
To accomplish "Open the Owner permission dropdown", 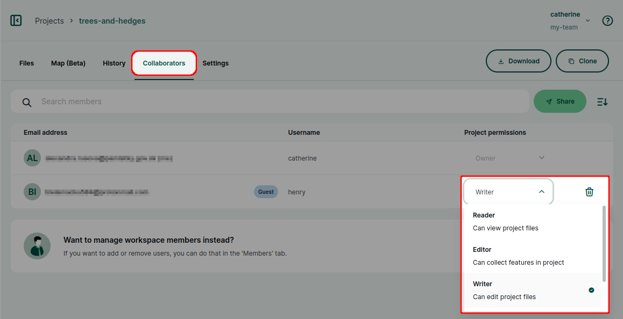I will pyautogui.click(x=510, y=158).
